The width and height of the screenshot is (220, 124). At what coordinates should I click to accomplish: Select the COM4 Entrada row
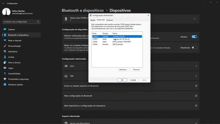click(117, 44)
